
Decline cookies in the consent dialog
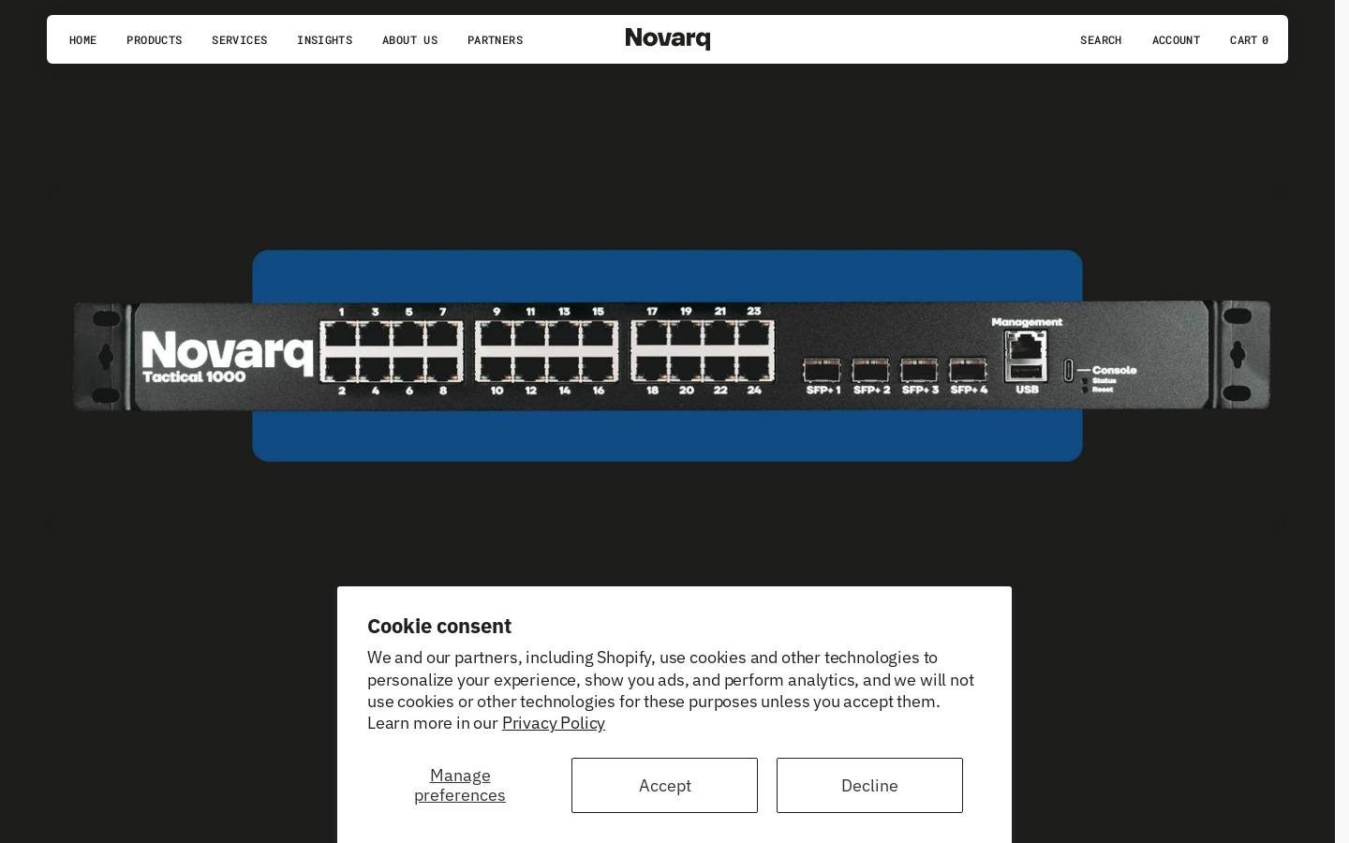869,785
